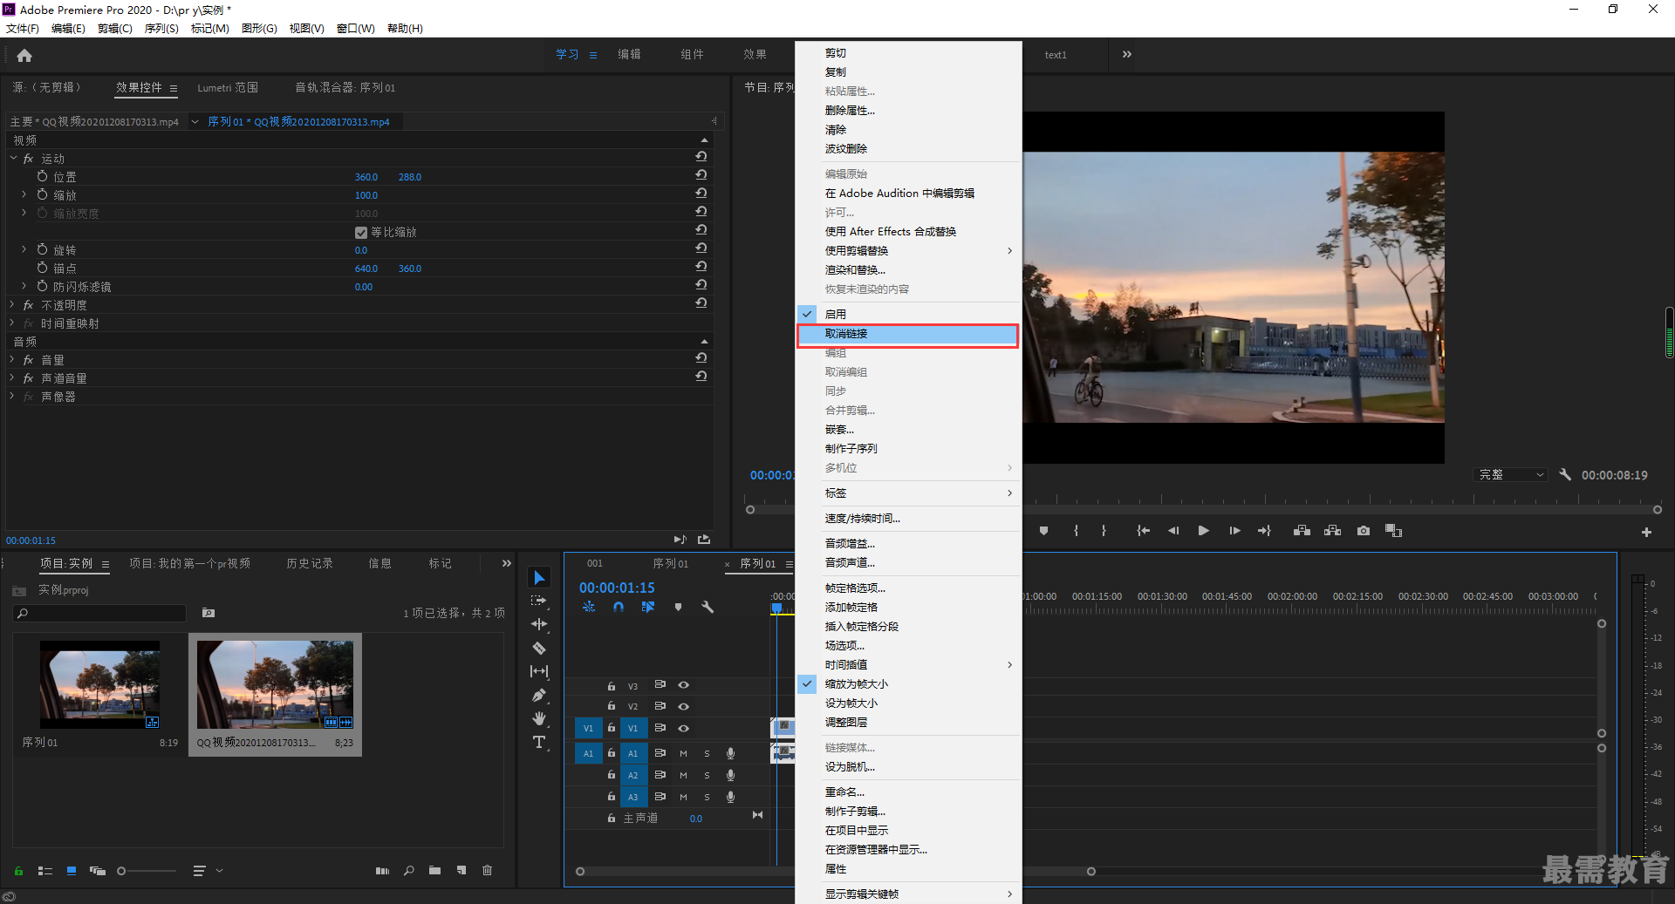The image size is (1675, 904).
Task: Mute audio track A1
Action: click(683, 753)
